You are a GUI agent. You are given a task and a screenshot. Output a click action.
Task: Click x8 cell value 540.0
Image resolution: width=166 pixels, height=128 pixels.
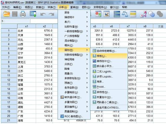(x=145, y=71)
